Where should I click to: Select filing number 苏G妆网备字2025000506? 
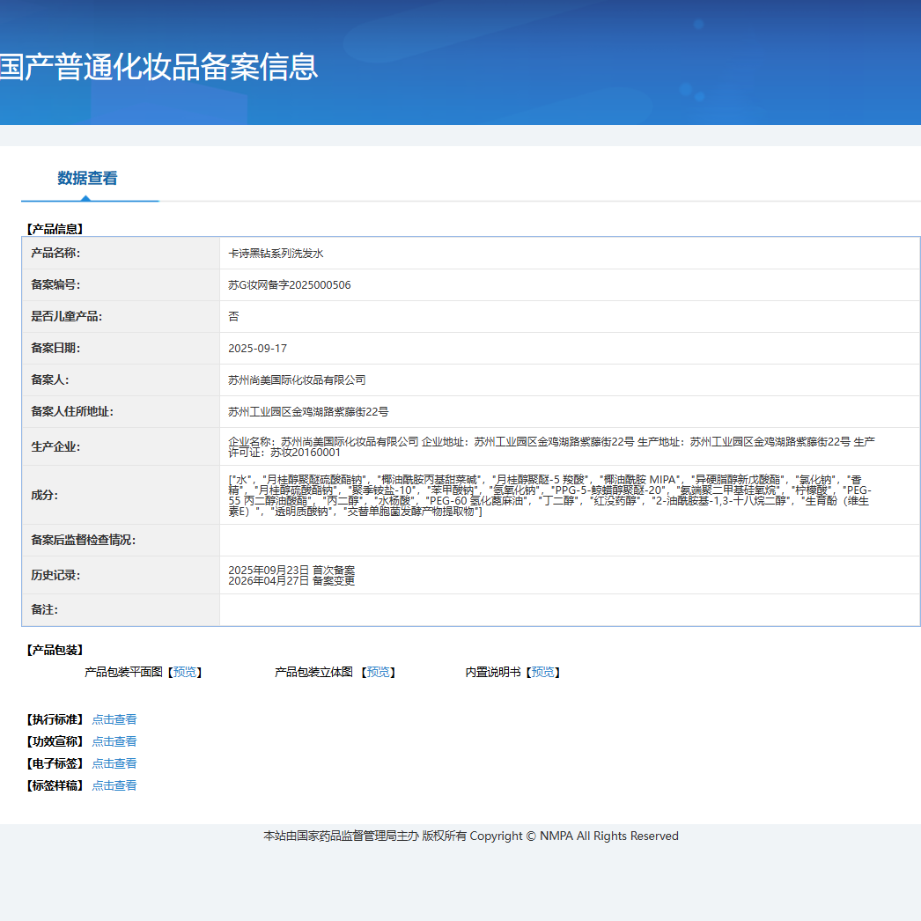coord(290,285)
